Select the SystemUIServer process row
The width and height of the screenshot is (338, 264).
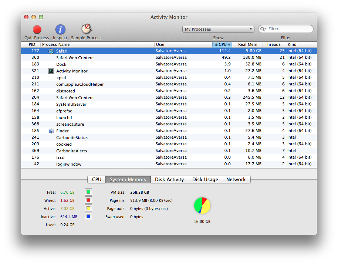tap(169, 104)
